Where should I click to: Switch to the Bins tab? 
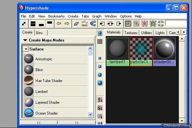point(39,33)
